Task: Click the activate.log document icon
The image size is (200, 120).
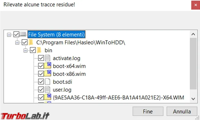Action: click(x=47, y=58)
